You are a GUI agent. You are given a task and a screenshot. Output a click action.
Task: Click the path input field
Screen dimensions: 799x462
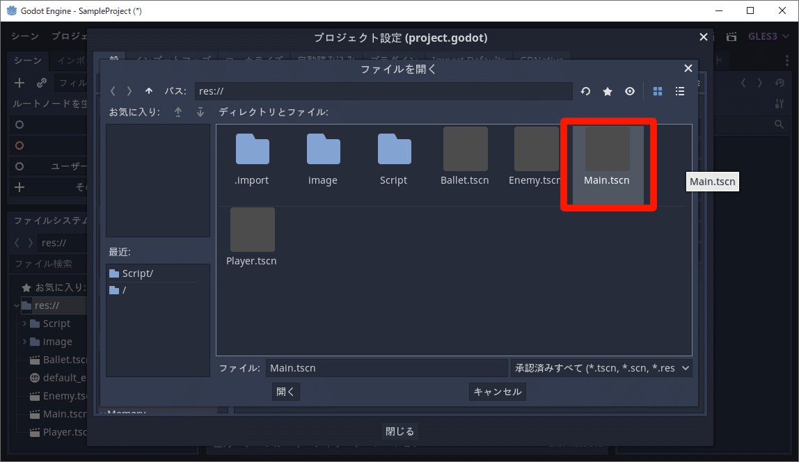[383, 91]
